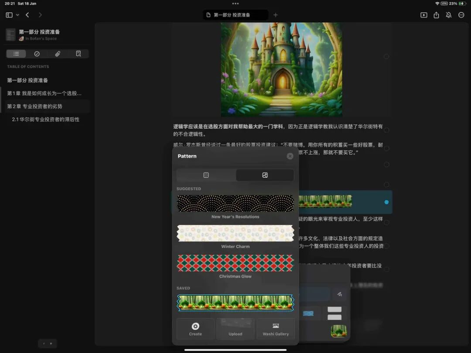Select the 第一部分 投资准备 document tab

(x=235, y=15)
